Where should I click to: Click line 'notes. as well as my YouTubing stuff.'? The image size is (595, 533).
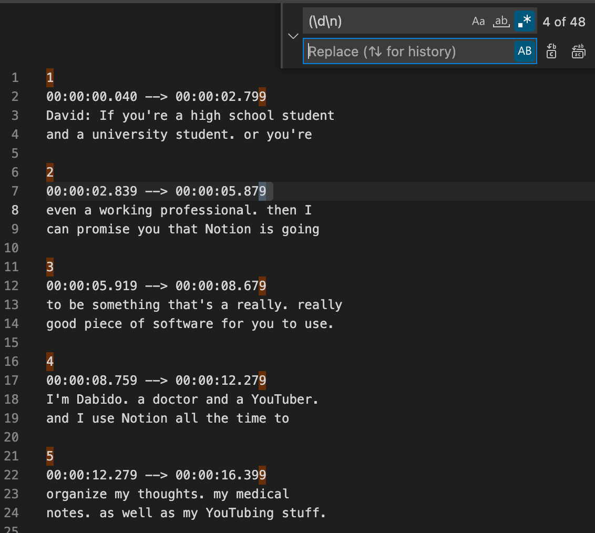coord(186,513)
